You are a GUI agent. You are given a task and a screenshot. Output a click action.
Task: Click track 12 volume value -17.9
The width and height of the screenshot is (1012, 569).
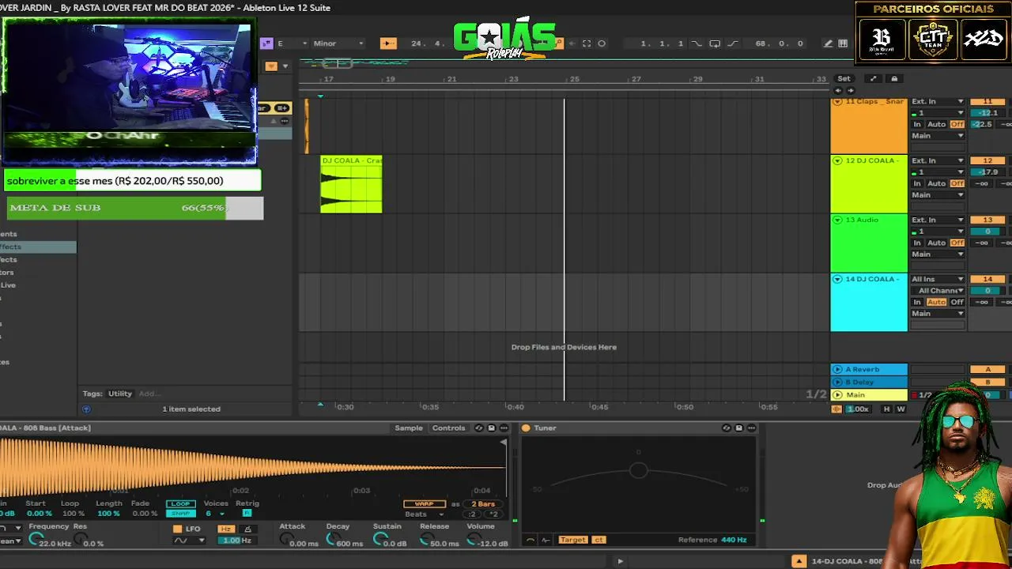point(987,171)
